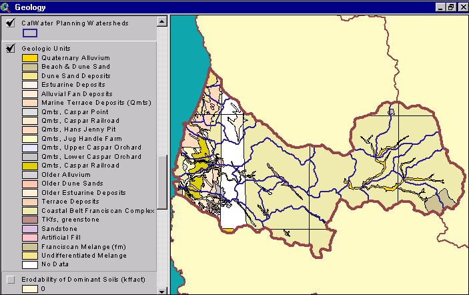Screen dimensions: 469x295
Task: Restore the Geology window size
Action: tap(451, 7)
